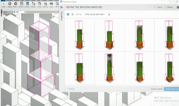
Task: Open the Inquiry tool panel
Action: (51, 5)
